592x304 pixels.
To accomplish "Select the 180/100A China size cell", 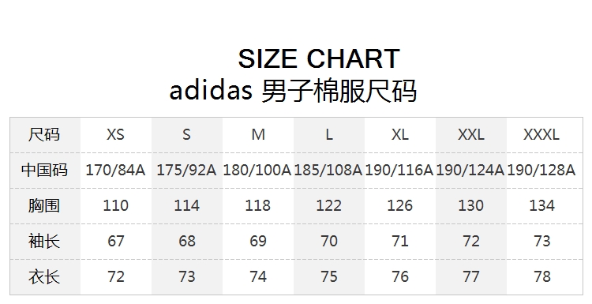I will 257,170.
